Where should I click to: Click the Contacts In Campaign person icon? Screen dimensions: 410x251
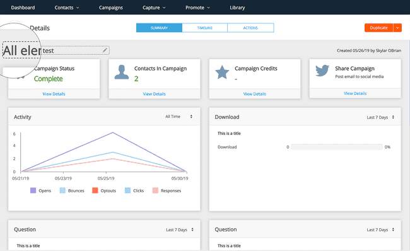click(x=122, y=72)
